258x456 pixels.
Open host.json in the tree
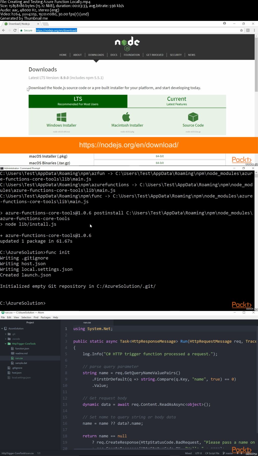coord(17,373)
